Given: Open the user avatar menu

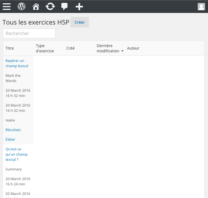Looking at the screenshot, I should tap(201, 7).
